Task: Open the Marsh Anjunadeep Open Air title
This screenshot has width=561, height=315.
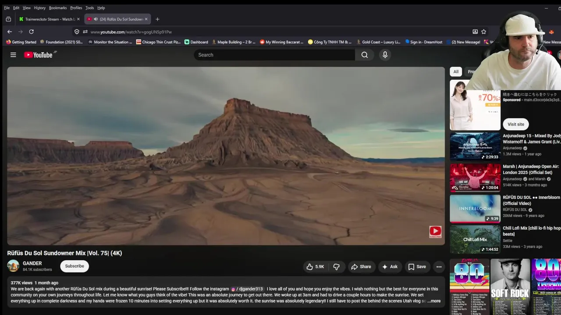Action: tap(532, 169)
